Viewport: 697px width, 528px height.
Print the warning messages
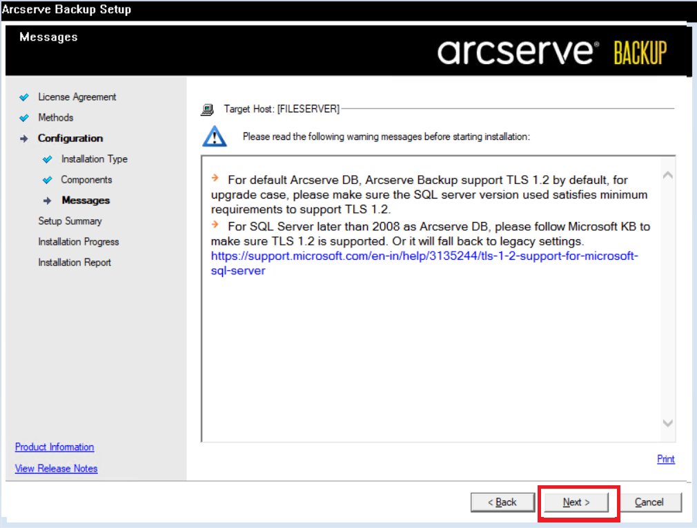click(x=665, y=459)
